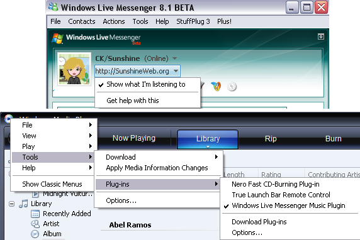The height and width of the screenshot is (240, 360).
Task: Open Tools menu in Messenger menu bar
Action: point(140,21)
